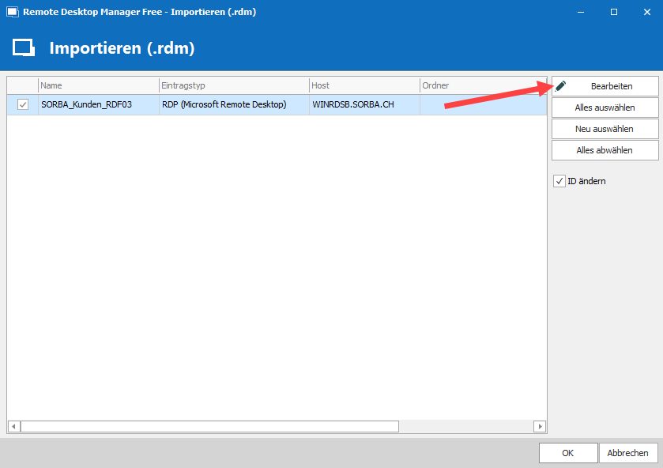Select the SORBA_Kunden_RDF03 name cell
This screenshot has width=663, height=468.
click(x=98, y=104)
